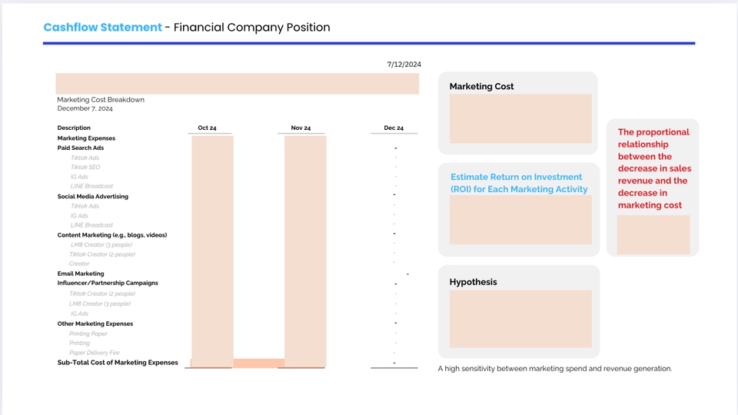Image resolution: width=738 pixels, height=415 pixels.
Task: Select the "December 7, 2024" date line
Action: point(85,109)
